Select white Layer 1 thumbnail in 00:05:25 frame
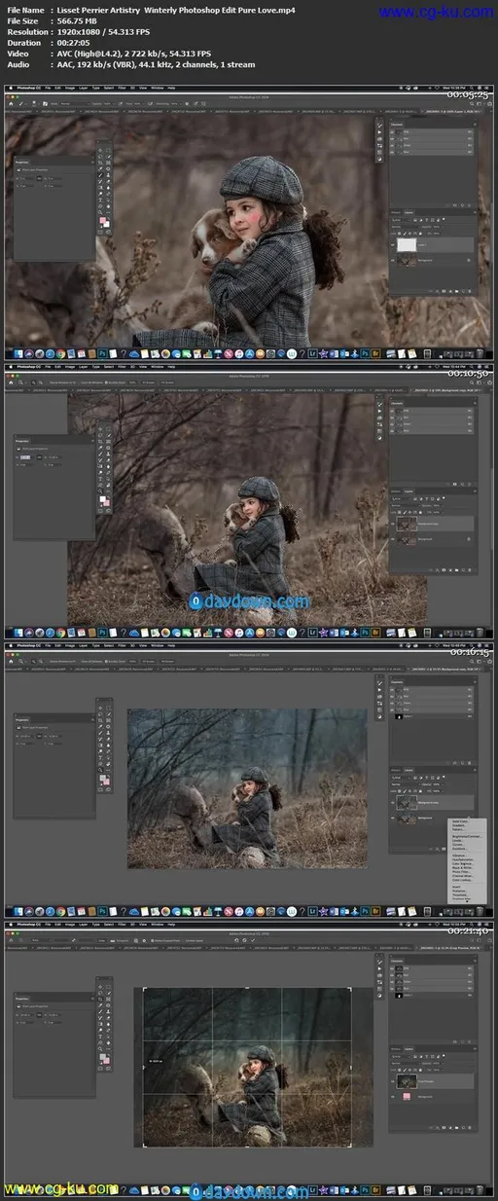 click(x=407, y=244)
